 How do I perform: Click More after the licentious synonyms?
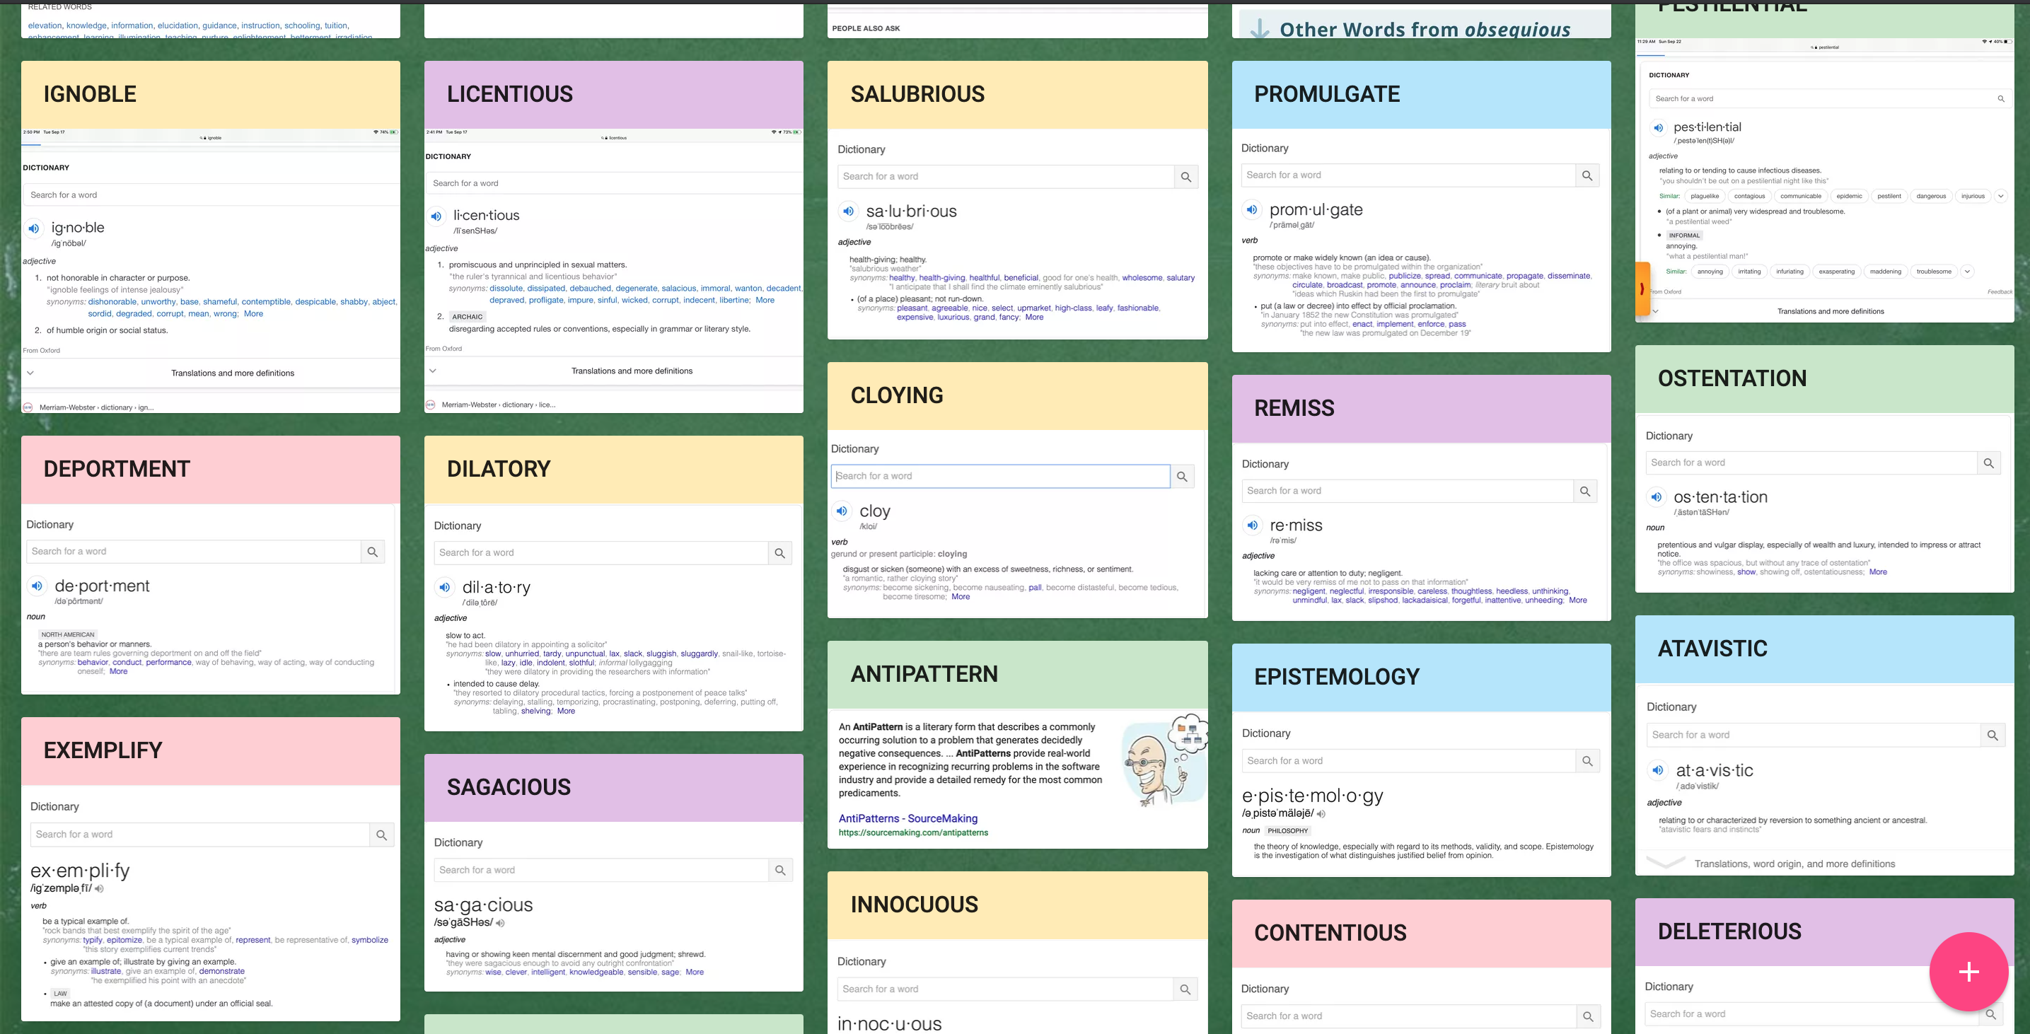coord(765,301)
